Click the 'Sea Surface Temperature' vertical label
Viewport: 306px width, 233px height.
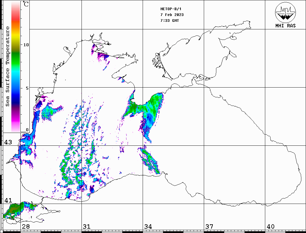pyautogui.click(x=8, y=67)
